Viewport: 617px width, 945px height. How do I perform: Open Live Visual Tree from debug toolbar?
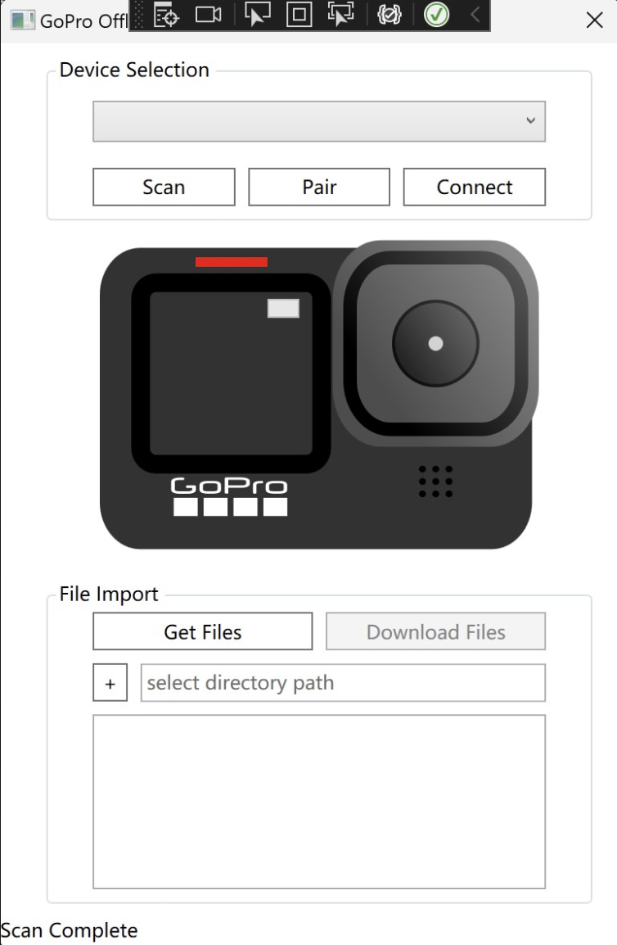166,15
